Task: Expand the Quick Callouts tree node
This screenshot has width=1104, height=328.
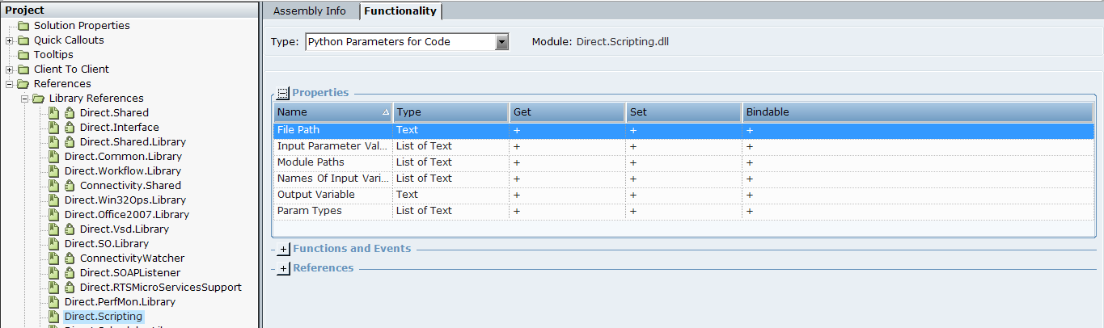Action: point(9,40)
